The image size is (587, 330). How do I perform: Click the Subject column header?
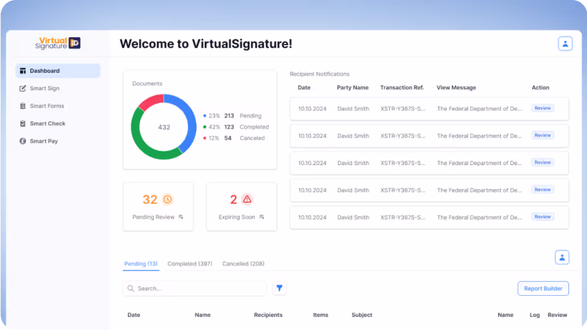[x=362, y=315]
